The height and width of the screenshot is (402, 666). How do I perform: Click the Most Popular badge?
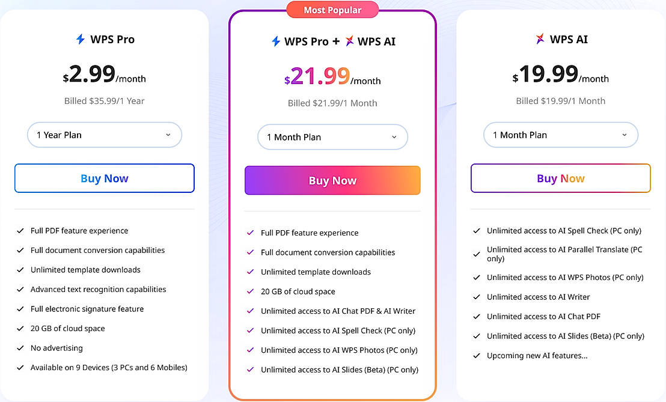pyautogui.click(x=332, y=10)
